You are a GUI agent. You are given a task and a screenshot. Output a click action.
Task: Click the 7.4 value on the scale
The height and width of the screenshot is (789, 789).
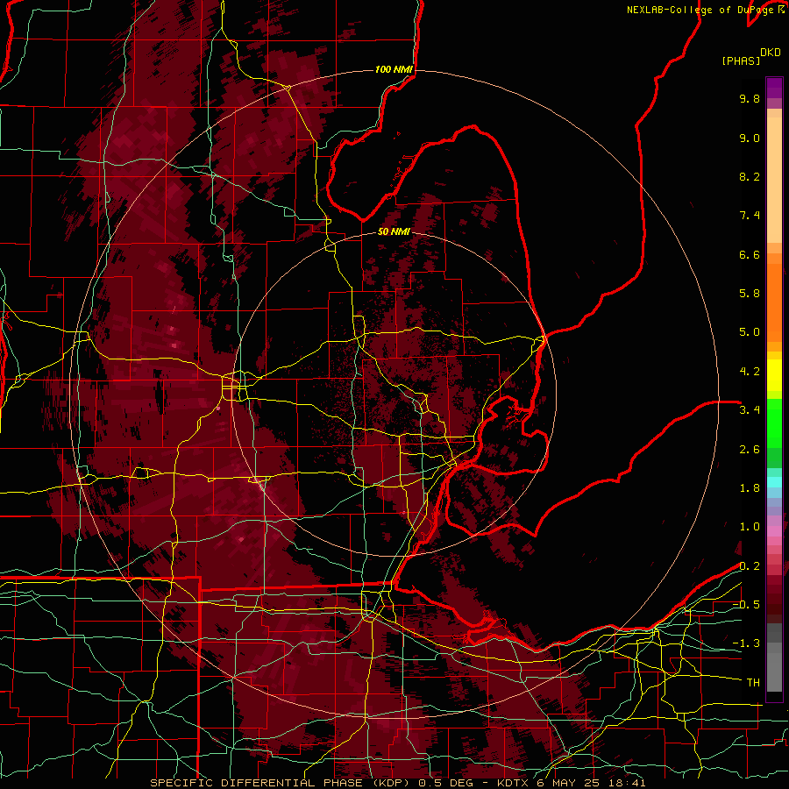[x=750, y=216]
